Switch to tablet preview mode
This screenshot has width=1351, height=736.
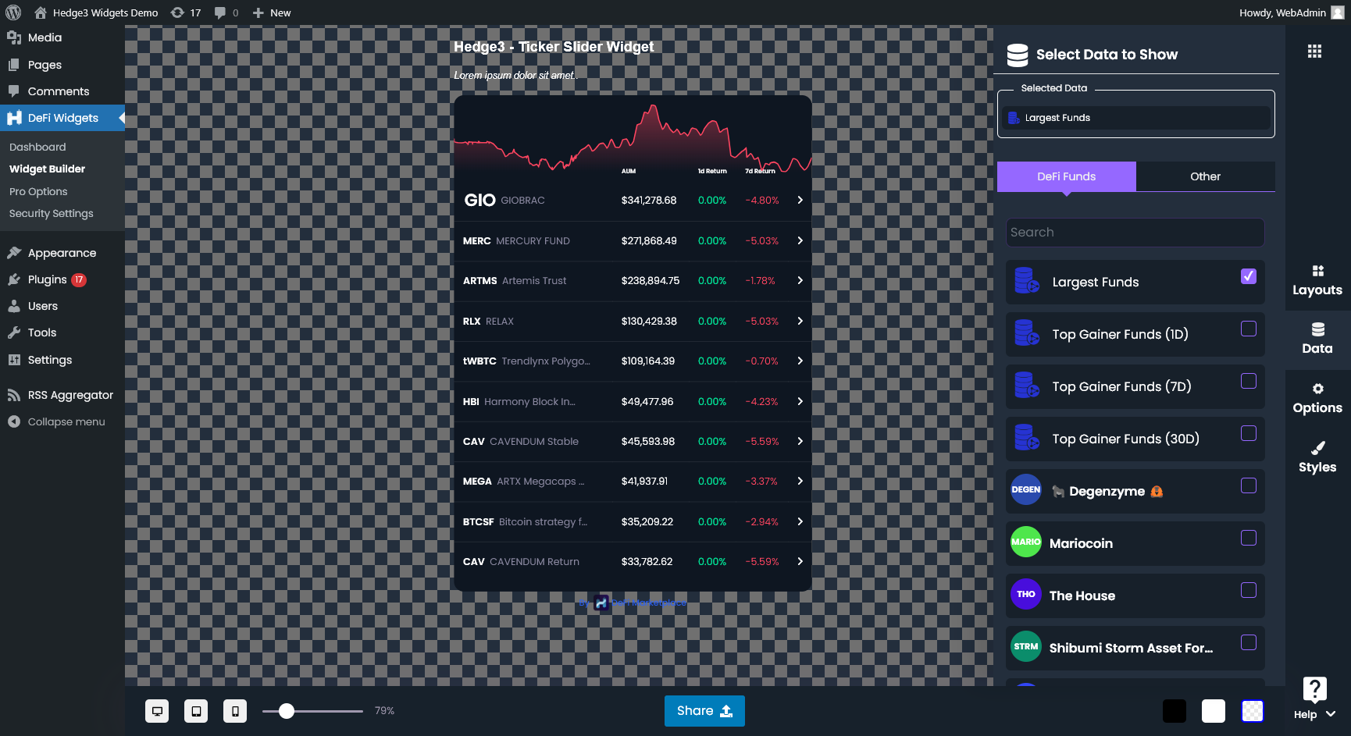pyautogui.click(x=196, y=710)
